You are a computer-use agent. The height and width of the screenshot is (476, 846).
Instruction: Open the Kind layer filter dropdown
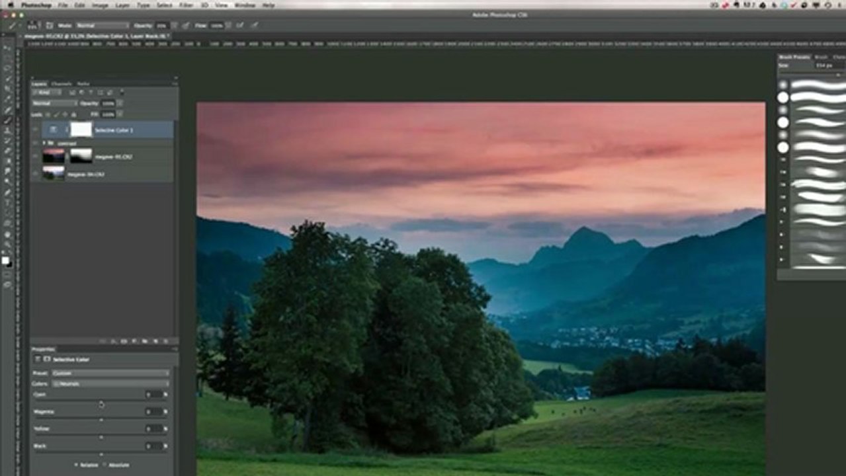(x=47, y=93)
